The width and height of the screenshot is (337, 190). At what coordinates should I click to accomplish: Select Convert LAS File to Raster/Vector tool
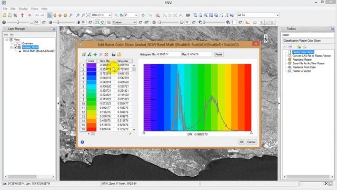(x=311, y=56)
